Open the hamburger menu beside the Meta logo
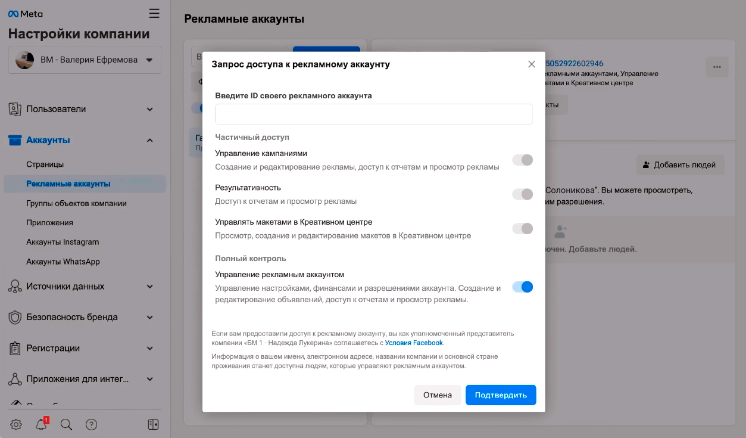The height and width of the screenshot is (438, 746). [x=154, y=13]
